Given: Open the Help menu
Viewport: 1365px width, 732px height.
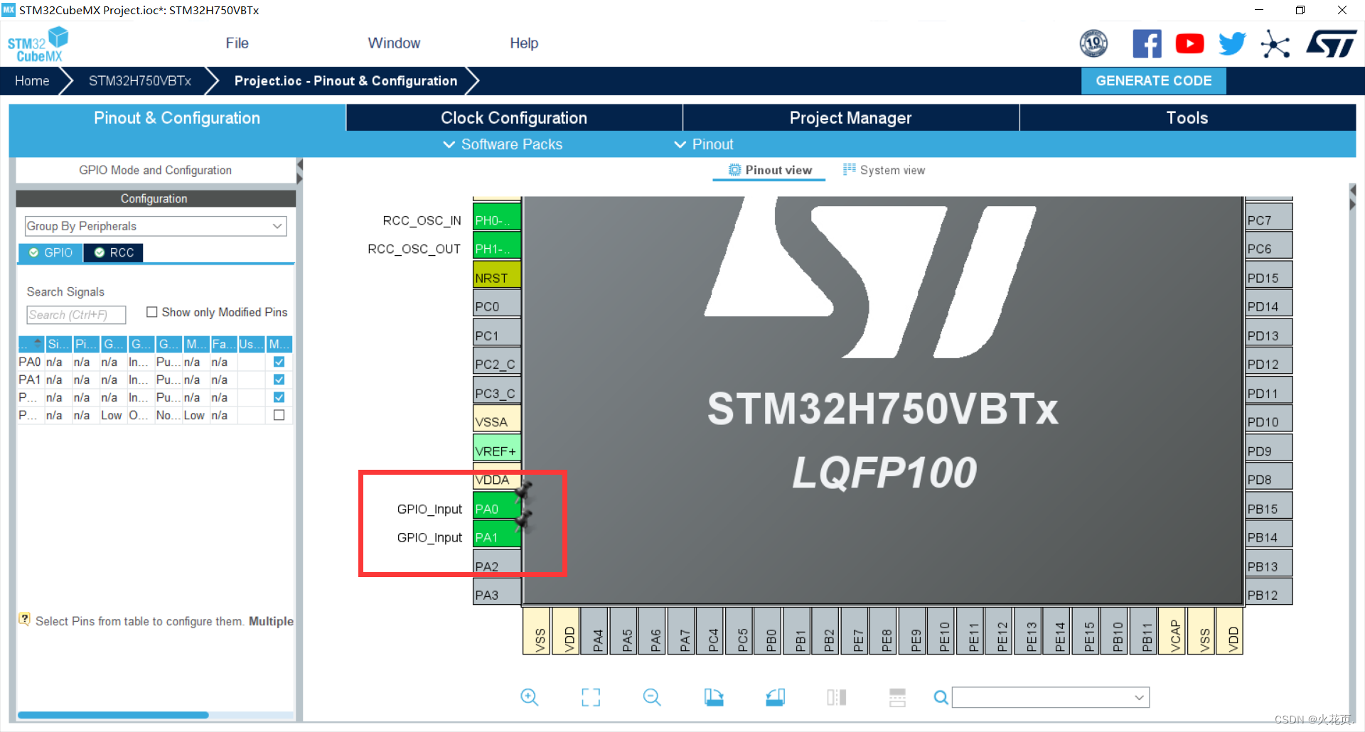Looking at the screenshot, I should click(524, 43).
